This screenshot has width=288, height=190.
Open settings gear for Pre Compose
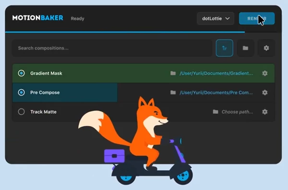264,92
